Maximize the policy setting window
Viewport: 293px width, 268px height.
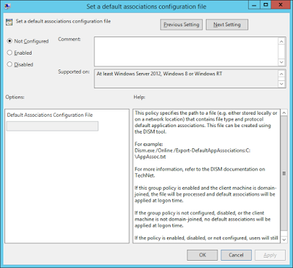click(x=266, y=4)
